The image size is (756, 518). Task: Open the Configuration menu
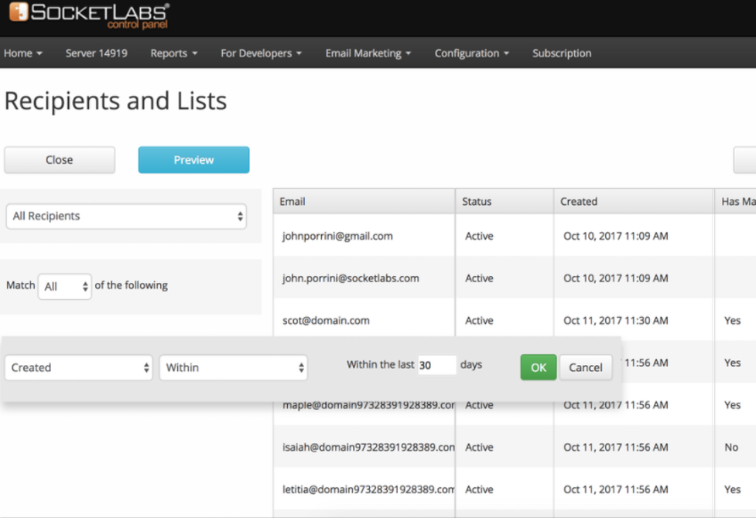point(471,53)
